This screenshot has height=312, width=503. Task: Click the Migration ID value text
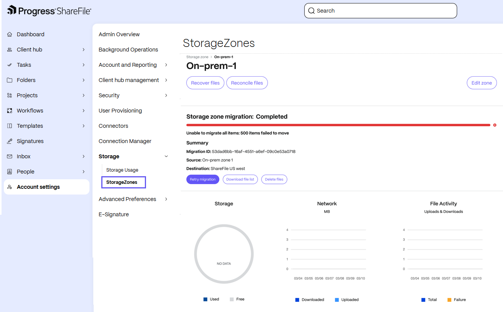pos(254,151)
